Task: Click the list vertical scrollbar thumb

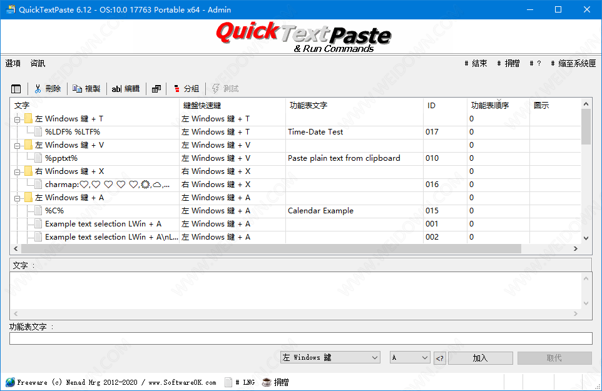Action: click(x=586, y=126)
